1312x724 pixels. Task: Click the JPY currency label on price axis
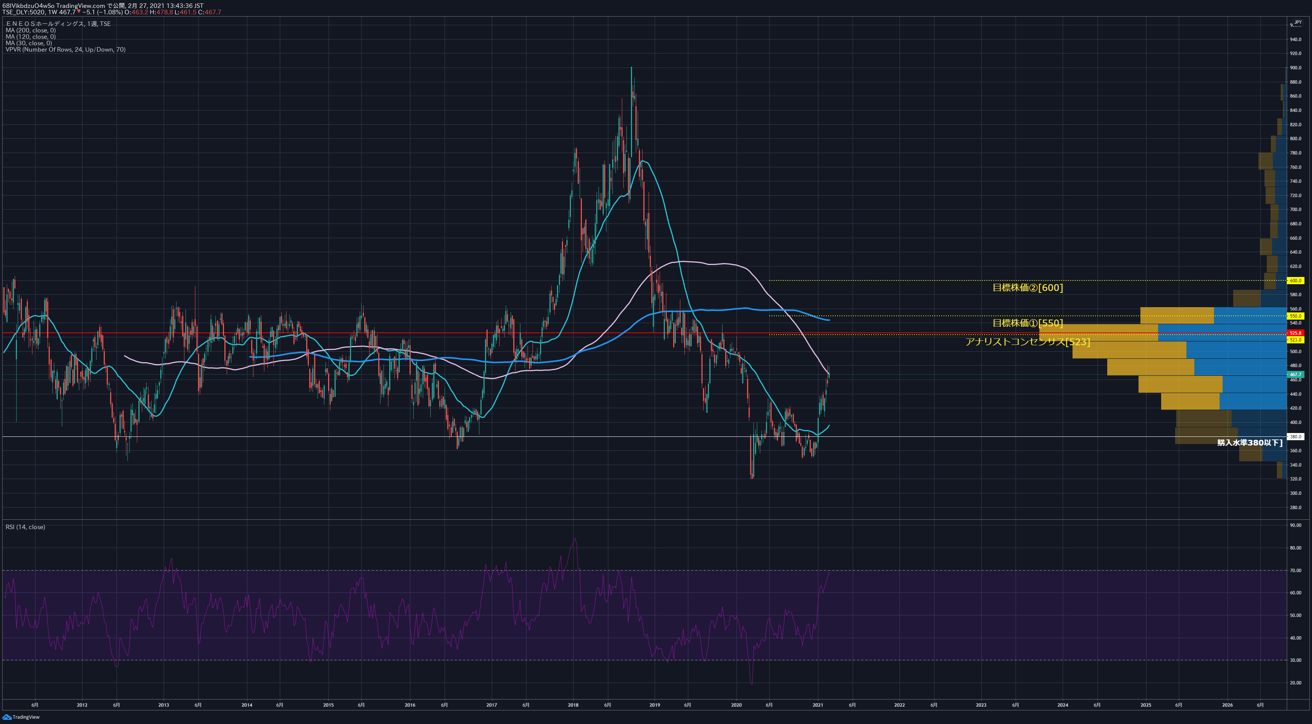click(x=1298, y=22)
